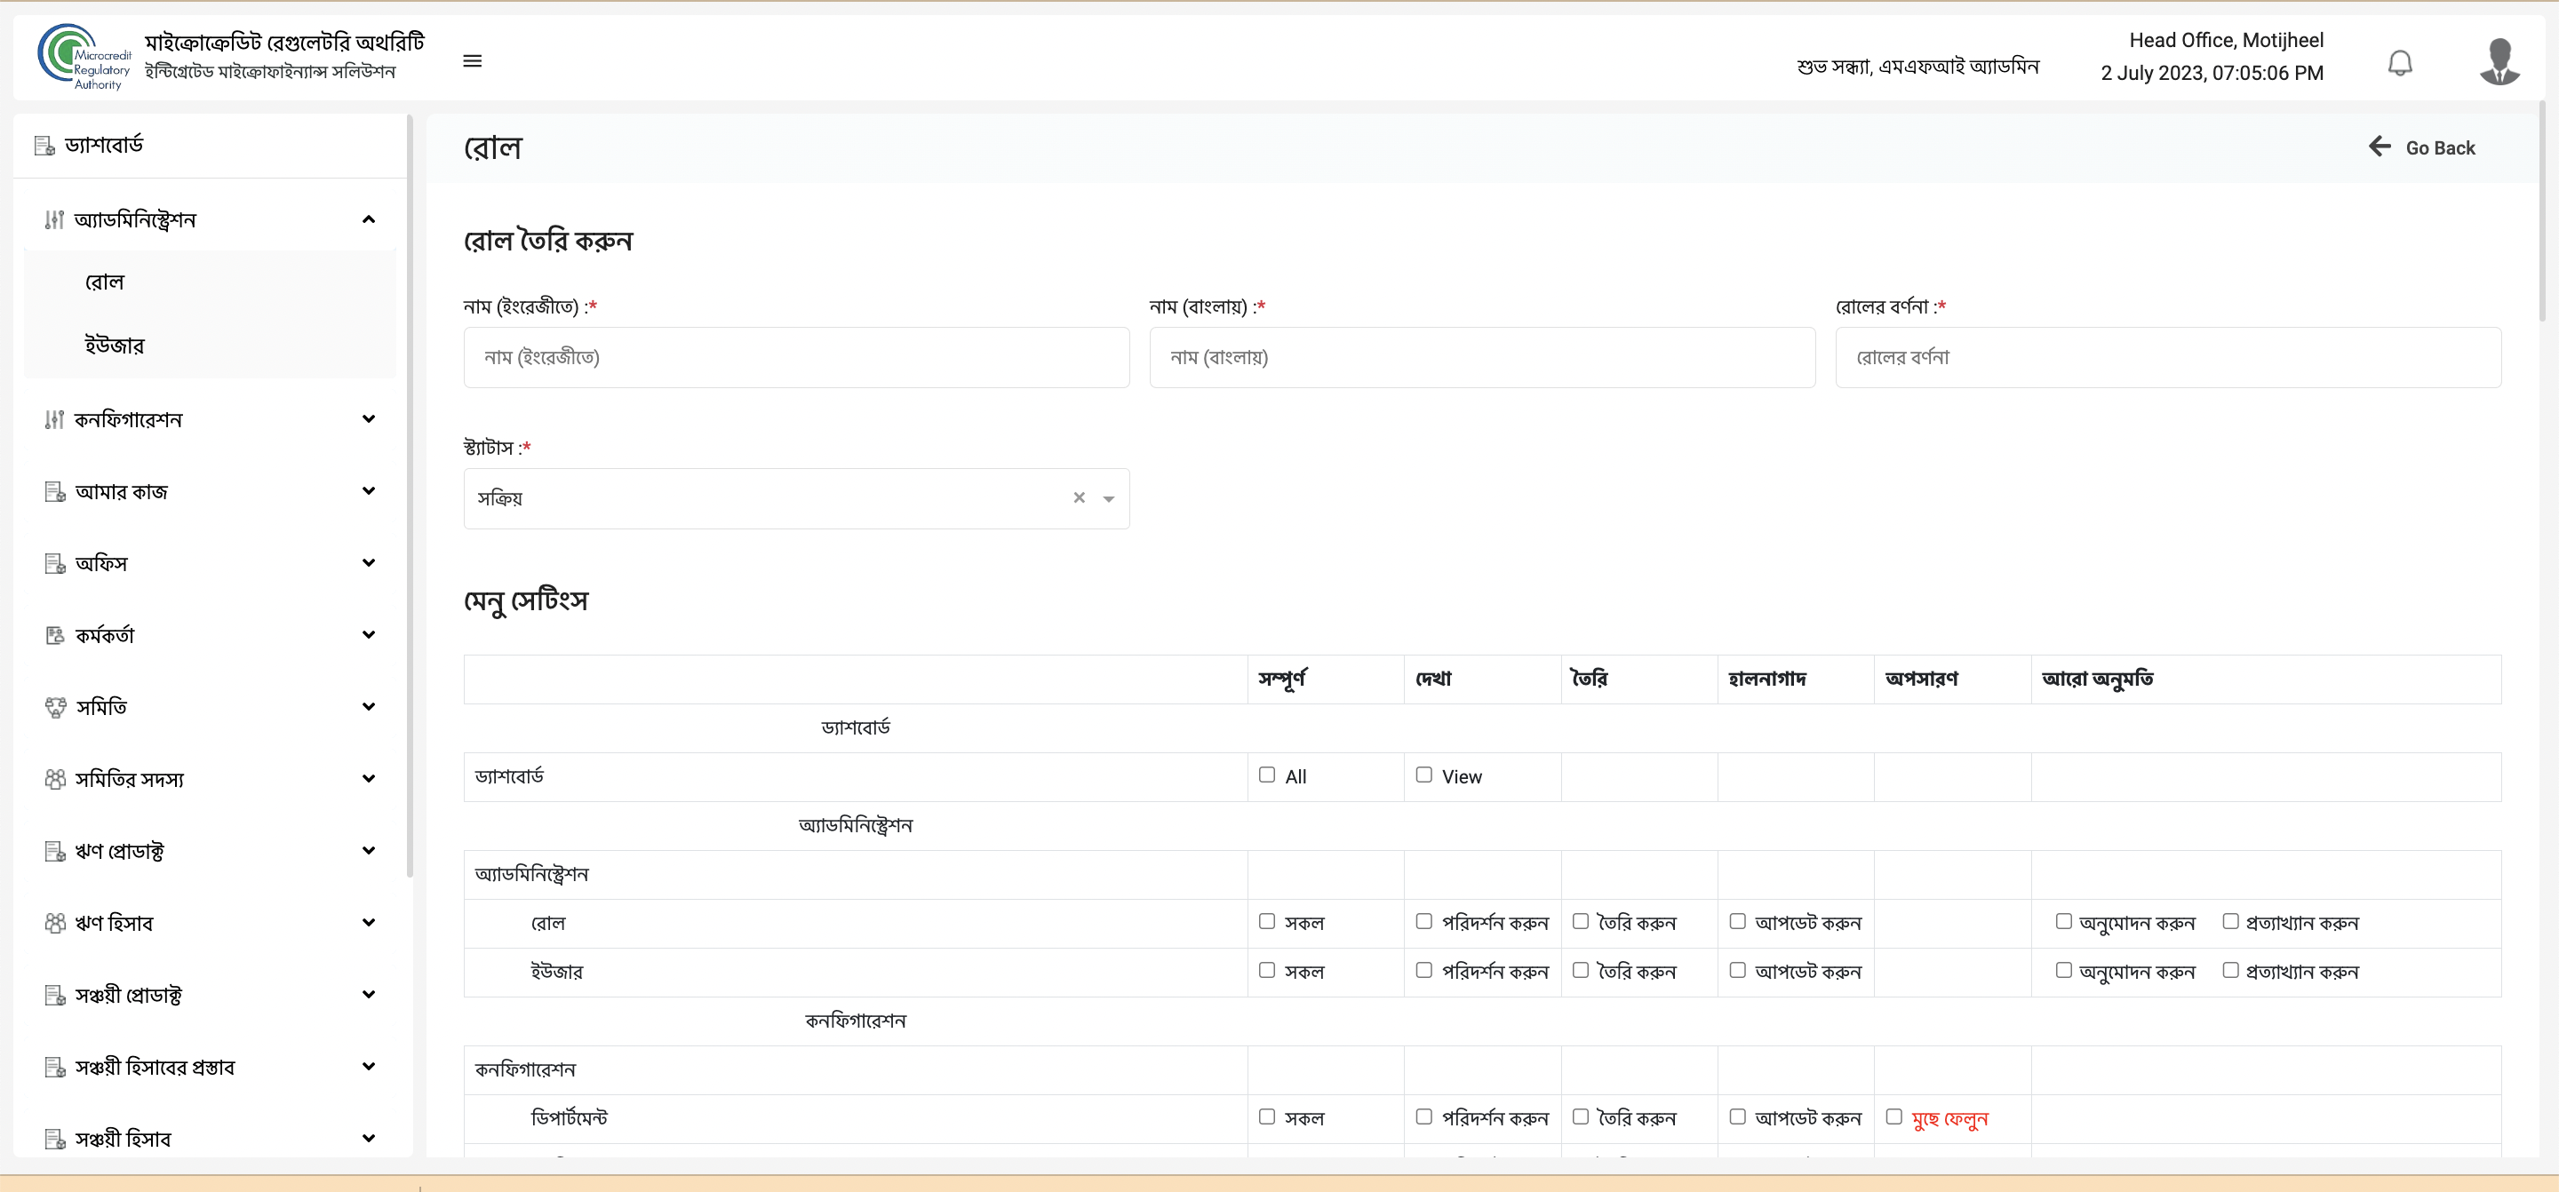The image size is (2559, 1192).
Task: Click the সঞ্চয়ী প্রোডাক্ট sidebar icon
Action: tap(54, 996)
